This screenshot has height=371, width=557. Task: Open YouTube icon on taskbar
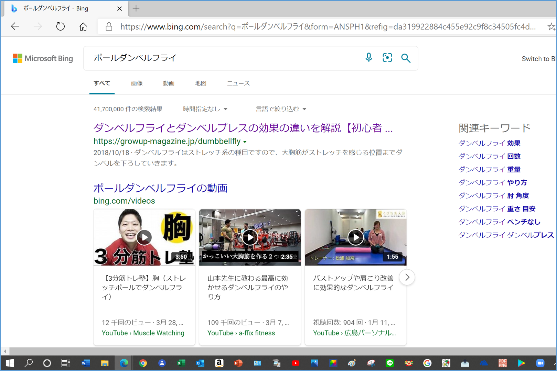coord(296,363)
